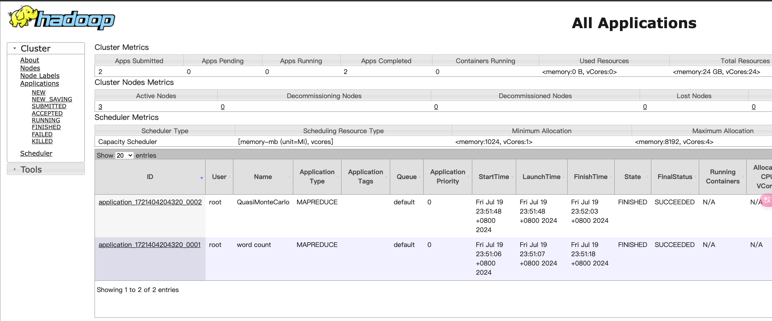This screenshot has width=772, height=321.
Task: Filter applications by NEW state
Action: tap(39, 93)
